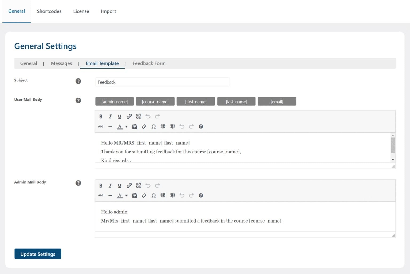Apply strikethrough in Admin Mail Body editor
The width and height of the screenshot is (410, 274).
click(101, 196)
